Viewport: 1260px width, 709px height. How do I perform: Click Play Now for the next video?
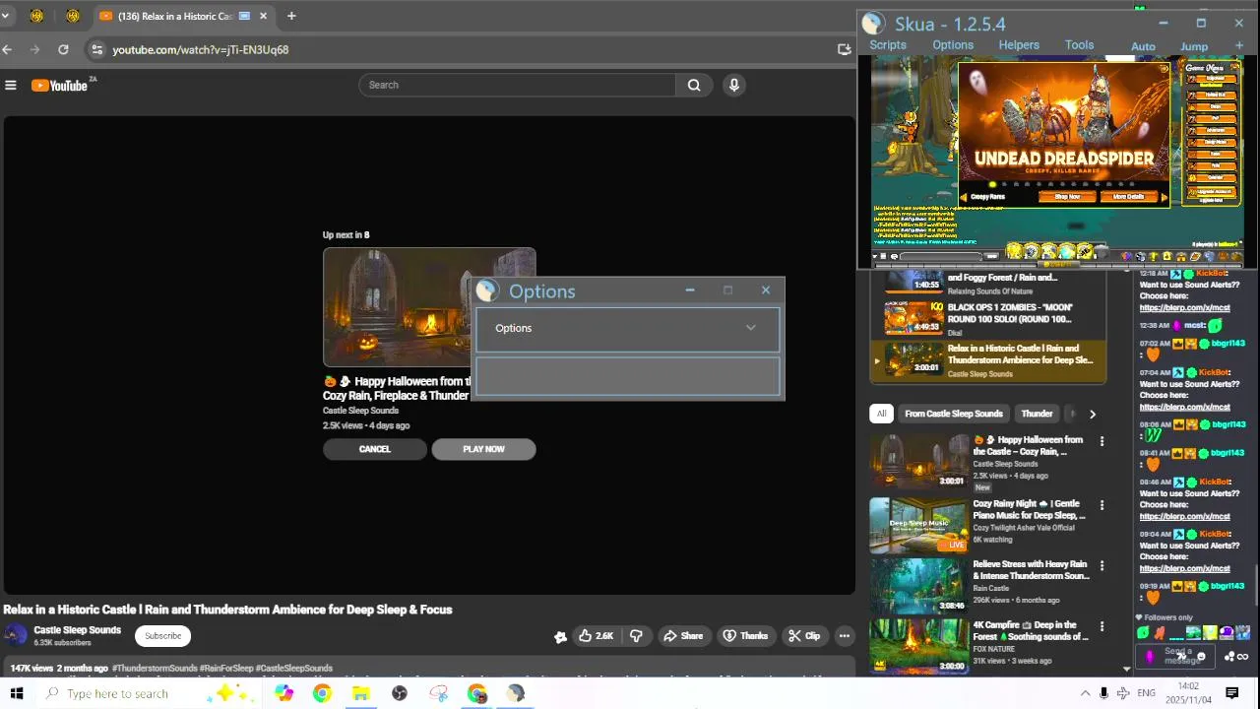(x=483, y=449)
